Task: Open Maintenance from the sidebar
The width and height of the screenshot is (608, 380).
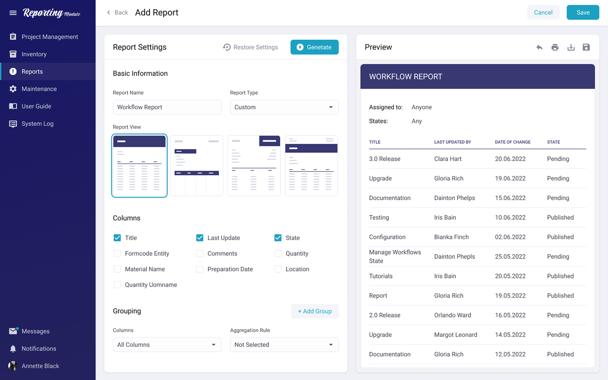Action: coord(39,89)
